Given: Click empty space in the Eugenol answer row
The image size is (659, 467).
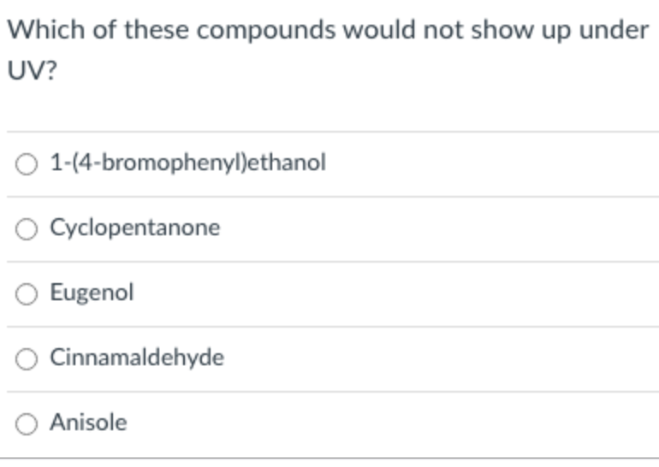Looking at the screenshot, I should 395,293.
